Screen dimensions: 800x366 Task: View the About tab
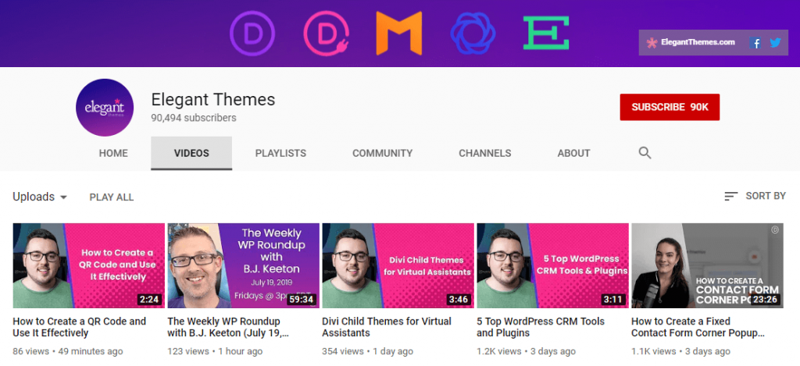(574, 153)
